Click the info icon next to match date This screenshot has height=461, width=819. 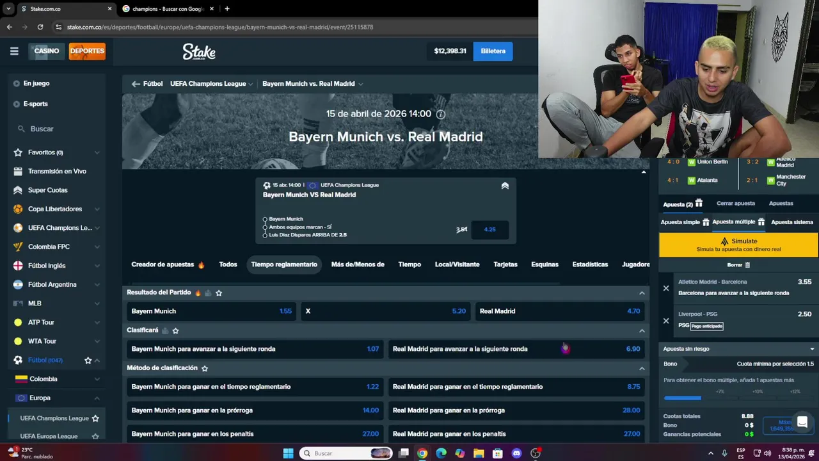tap(440, 114)
